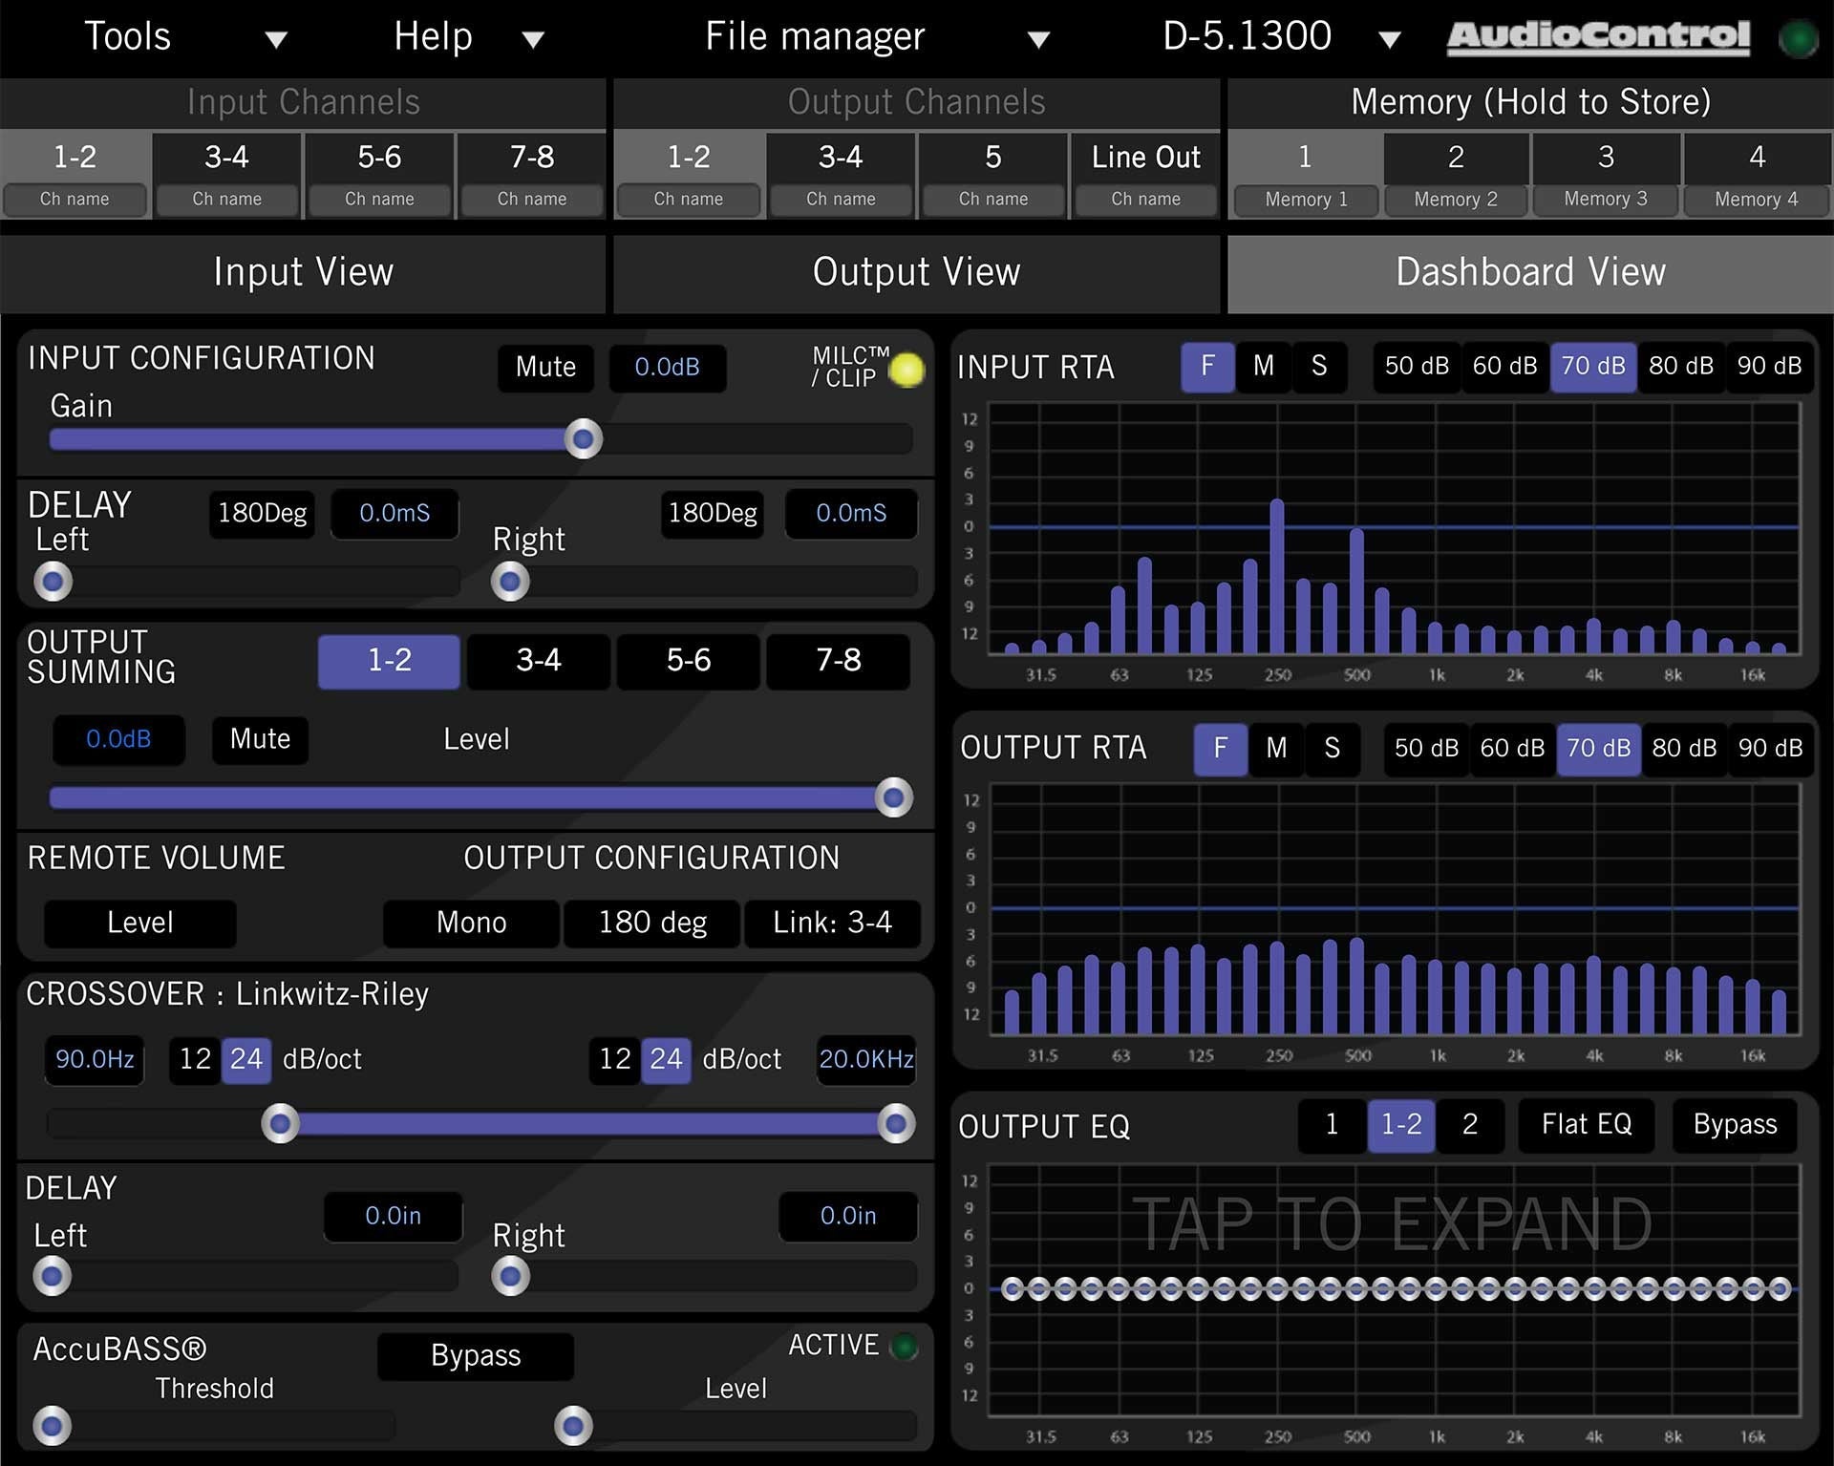
Task: Click the M button on Input RTA
Action: tap(1263, 367)
